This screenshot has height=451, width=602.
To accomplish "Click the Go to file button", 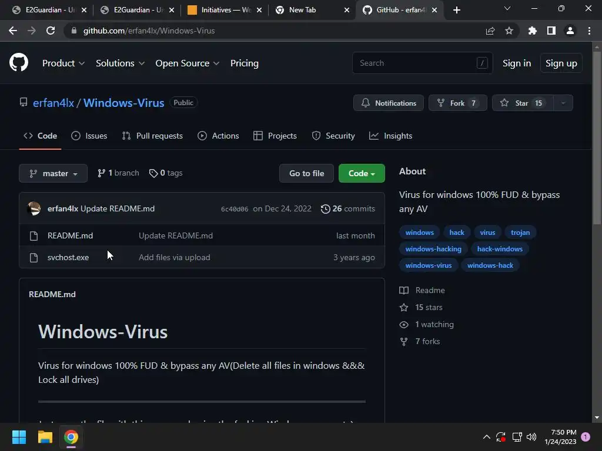I will pos(306,173).
